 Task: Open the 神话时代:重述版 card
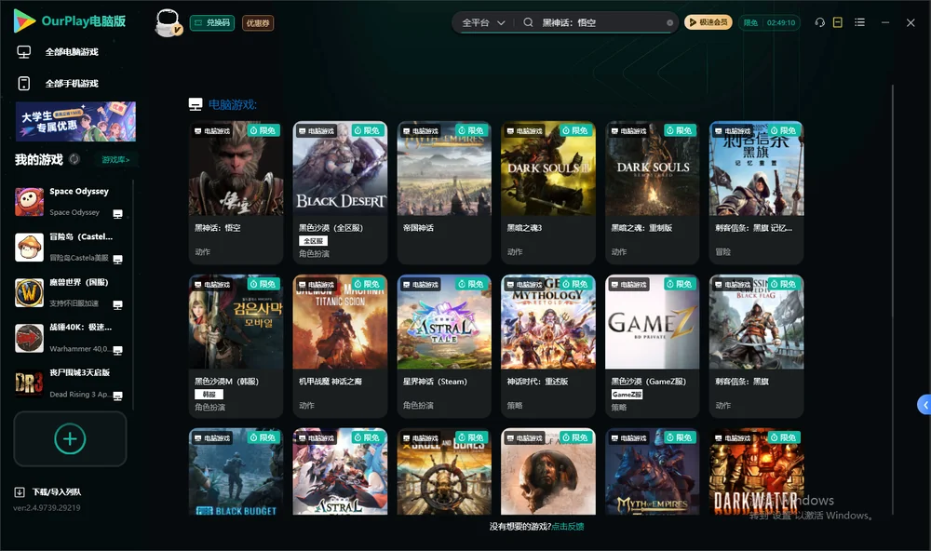(548, 346)
